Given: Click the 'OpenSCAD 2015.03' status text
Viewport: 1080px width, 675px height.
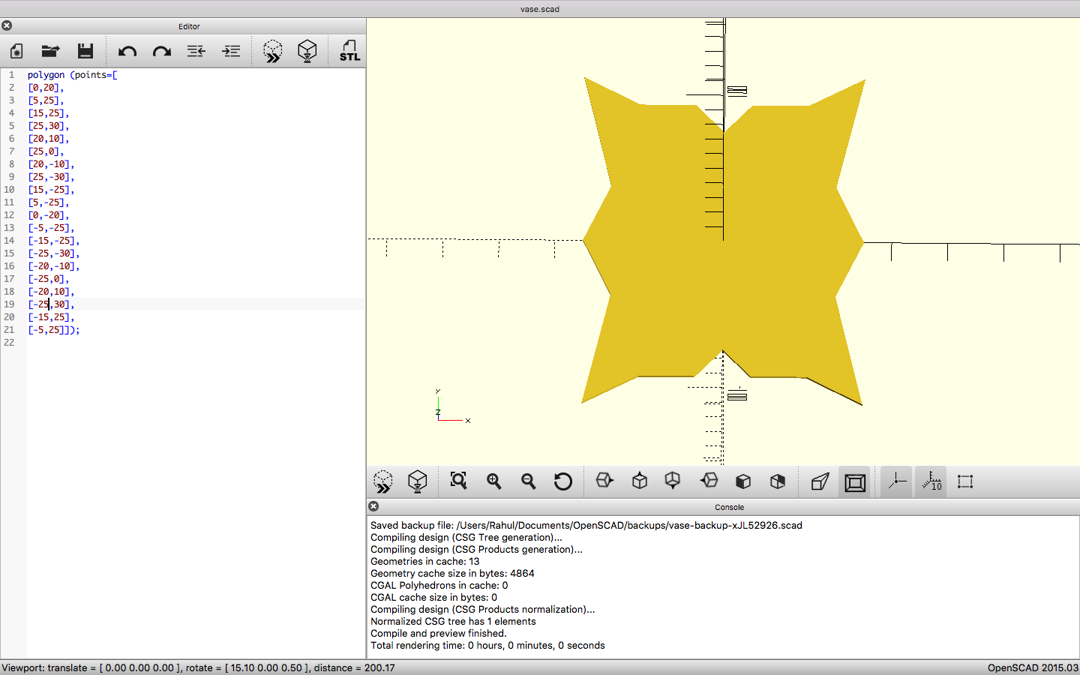Looking at the screenshot, I should tap(1033, 667).
